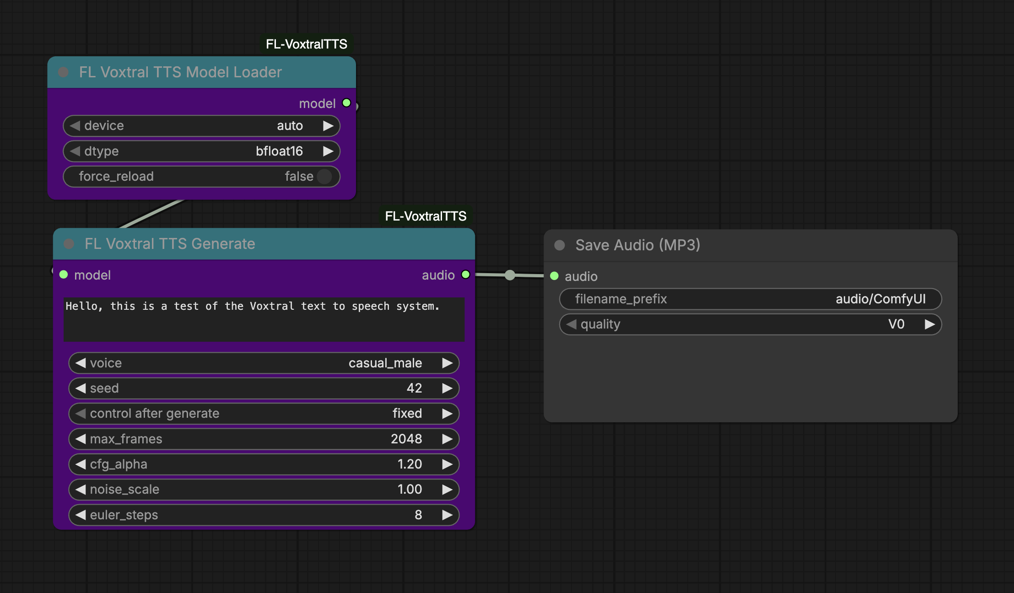
Task: Increase noise_scale with right arrow
Action: 447,490
